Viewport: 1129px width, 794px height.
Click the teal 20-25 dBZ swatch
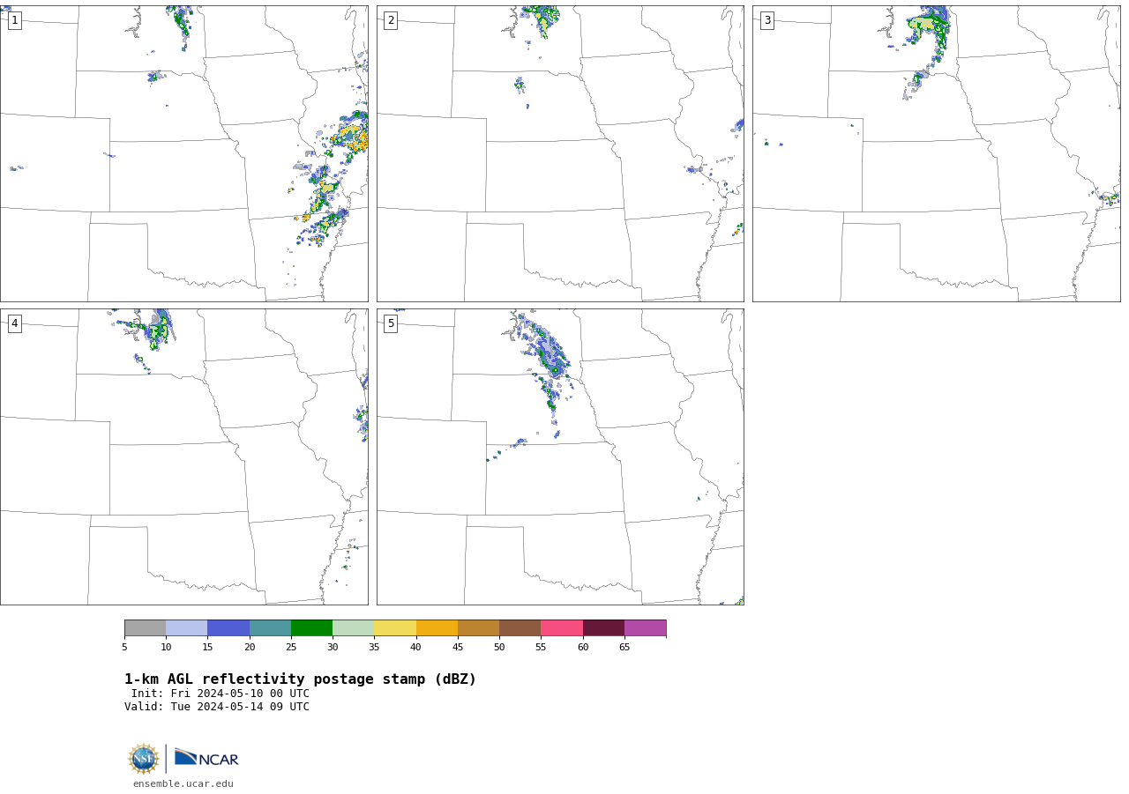[270, 627]
